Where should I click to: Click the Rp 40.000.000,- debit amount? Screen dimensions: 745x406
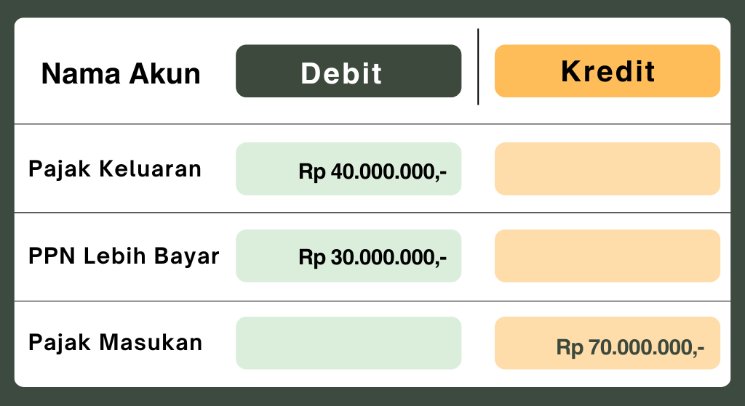tap(372, 171)
